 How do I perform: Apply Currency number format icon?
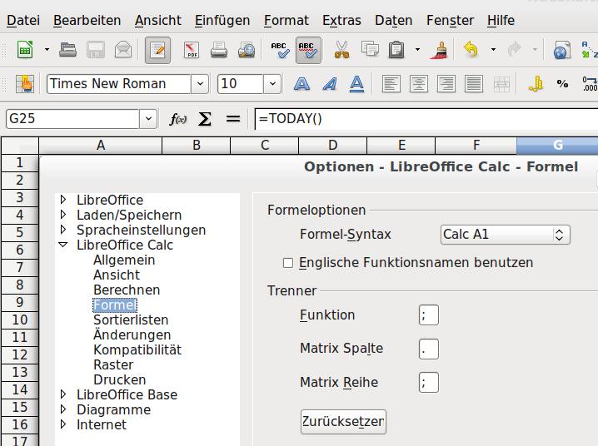[x=536, y=83]
